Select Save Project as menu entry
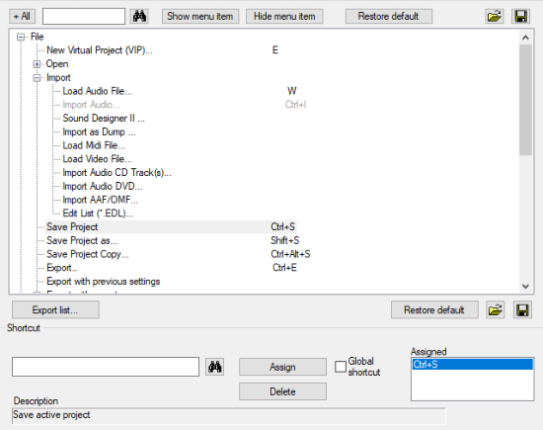The height and width of the screenshot is (430, 543). 82,240
